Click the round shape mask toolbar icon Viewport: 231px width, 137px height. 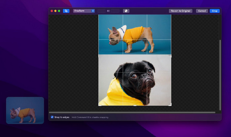click(126, 11)
